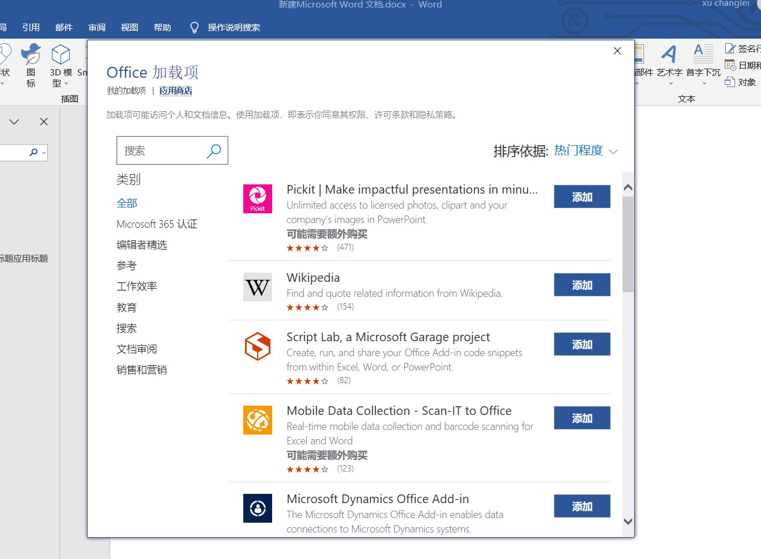The height and width of the screenshot is (559, 761).
Task: Select the 参考 category
Action: pyautogui.click(x=127, y=266)
